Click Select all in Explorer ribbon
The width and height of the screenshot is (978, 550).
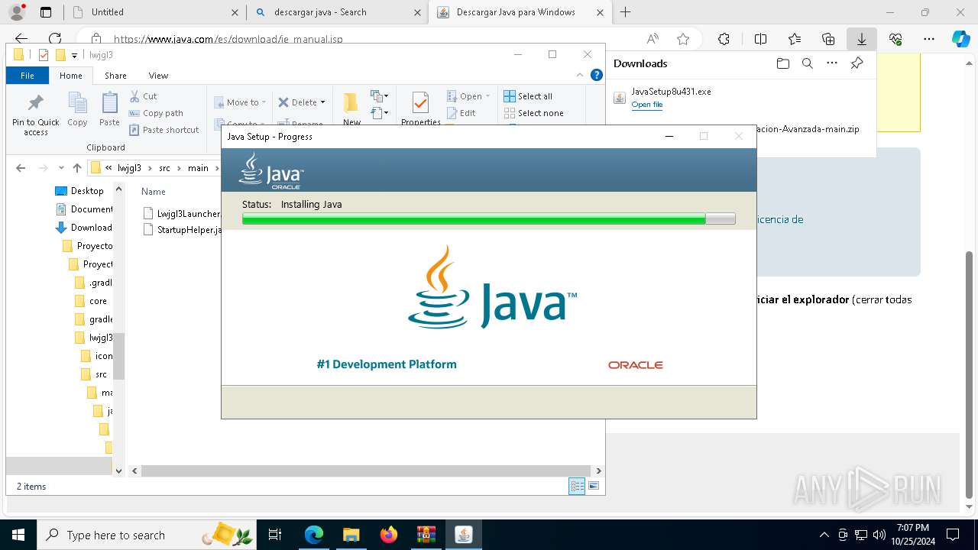coord(528,96)
